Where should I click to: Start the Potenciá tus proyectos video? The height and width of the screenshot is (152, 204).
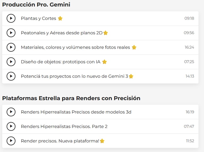coord(11,76)
